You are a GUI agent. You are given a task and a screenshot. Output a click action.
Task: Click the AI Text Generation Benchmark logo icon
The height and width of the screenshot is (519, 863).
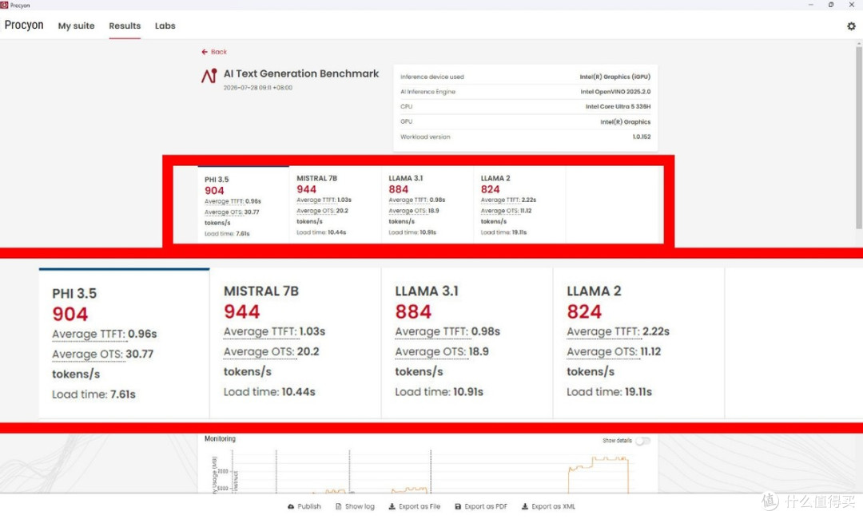coord(209,76)
